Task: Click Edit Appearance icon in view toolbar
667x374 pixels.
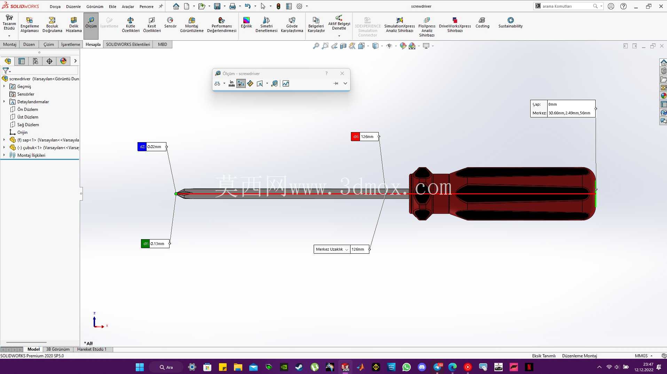Action: (403, 46)
